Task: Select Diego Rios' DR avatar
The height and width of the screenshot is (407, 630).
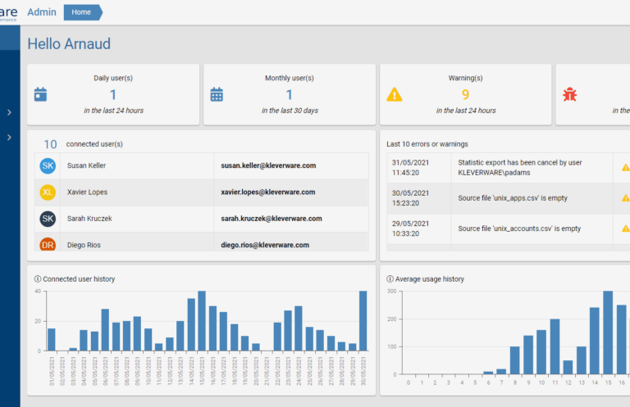Action: pos(48,244)
